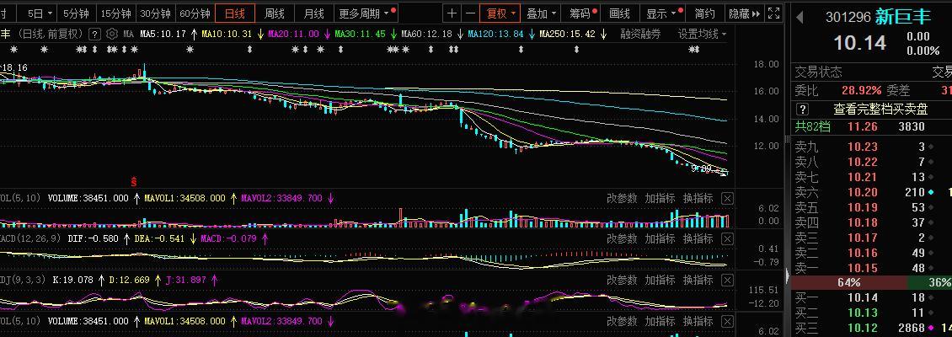Viewport: 952px width, 337px height.
Task: Click stock name 新巨丰 header
Action: [903, 17]
